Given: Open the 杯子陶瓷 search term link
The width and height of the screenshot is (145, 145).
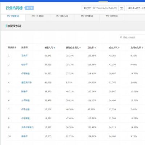Looking at the screenshot, I should (25, 74).
